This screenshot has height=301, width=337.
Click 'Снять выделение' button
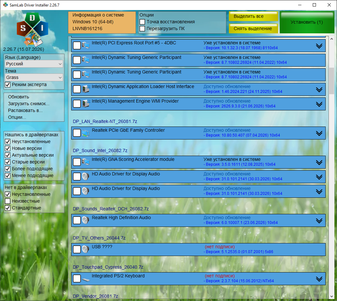tap(253, 28)
